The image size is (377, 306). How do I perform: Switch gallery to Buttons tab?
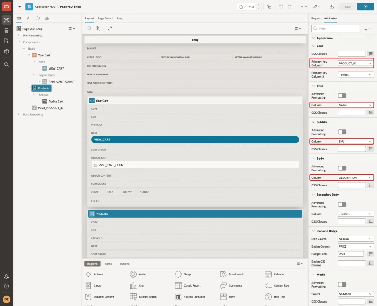point(124,263)
